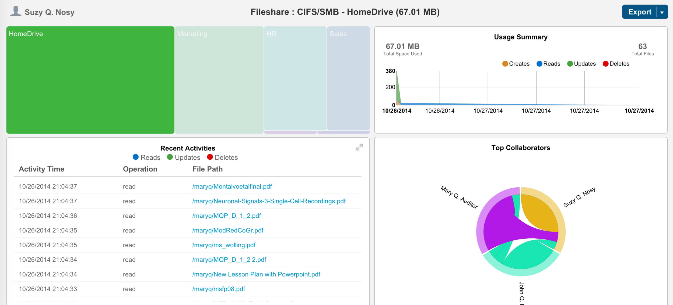Filter Deletes in Recent Activities legend
The height and width of the screenshot is (305, 673).
tap(222, 157)
